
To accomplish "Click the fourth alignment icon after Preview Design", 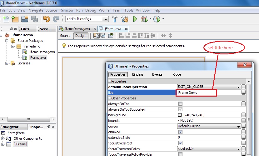I will pos(140,36).
